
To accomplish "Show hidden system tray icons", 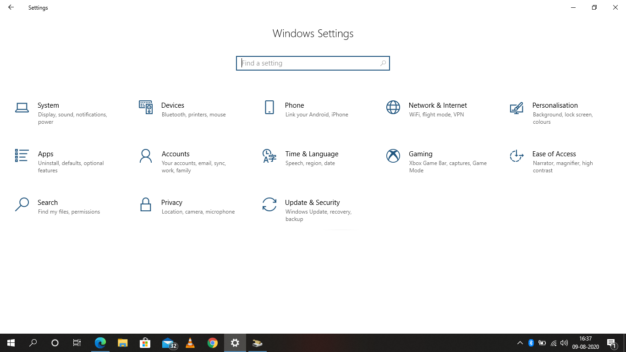I will (520, 343).
